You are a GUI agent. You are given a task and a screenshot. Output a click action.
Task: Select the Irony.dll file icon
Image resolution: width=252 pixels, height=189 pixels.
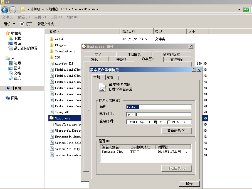(x=52, y=112)
